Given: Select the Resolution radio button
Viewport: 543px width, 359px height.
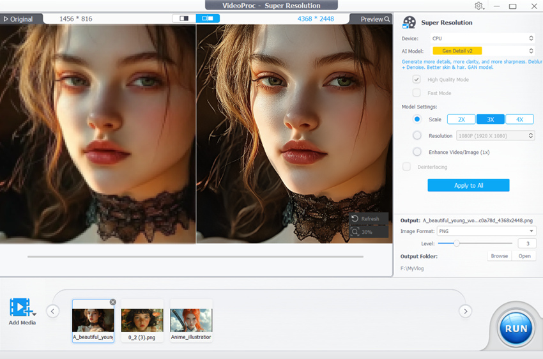Looking at the screenshot, I should click(x=417, y=135).
